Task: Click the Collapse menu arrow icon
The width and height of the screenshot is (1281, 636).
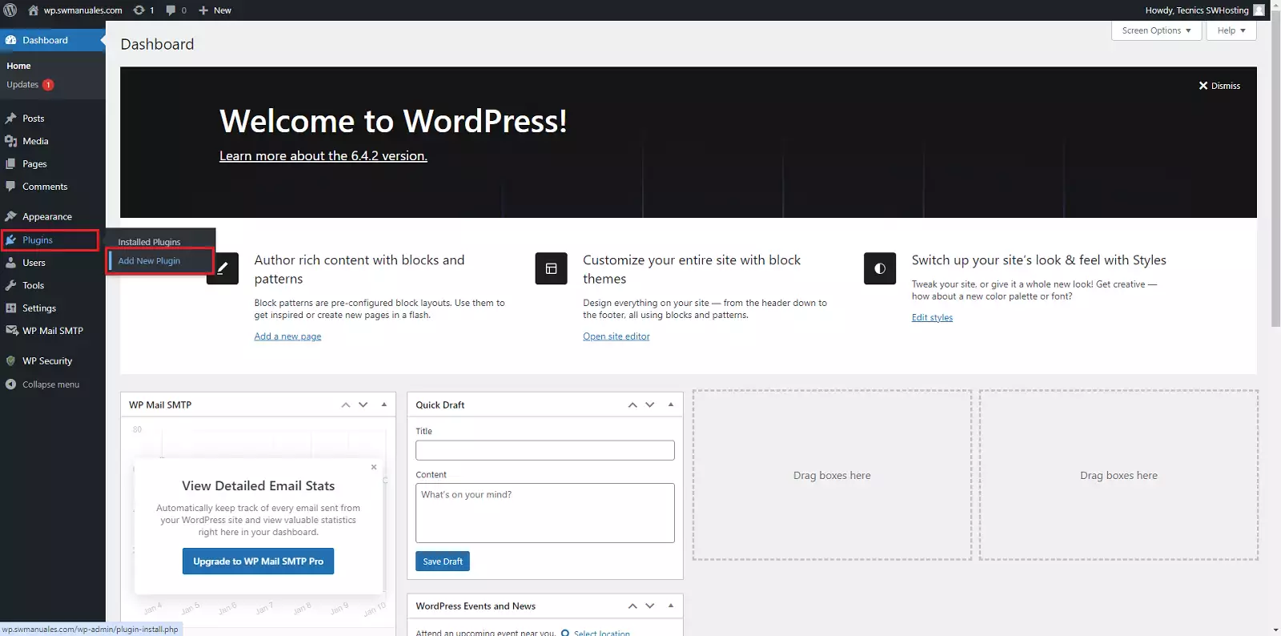Action: (10, 384)
